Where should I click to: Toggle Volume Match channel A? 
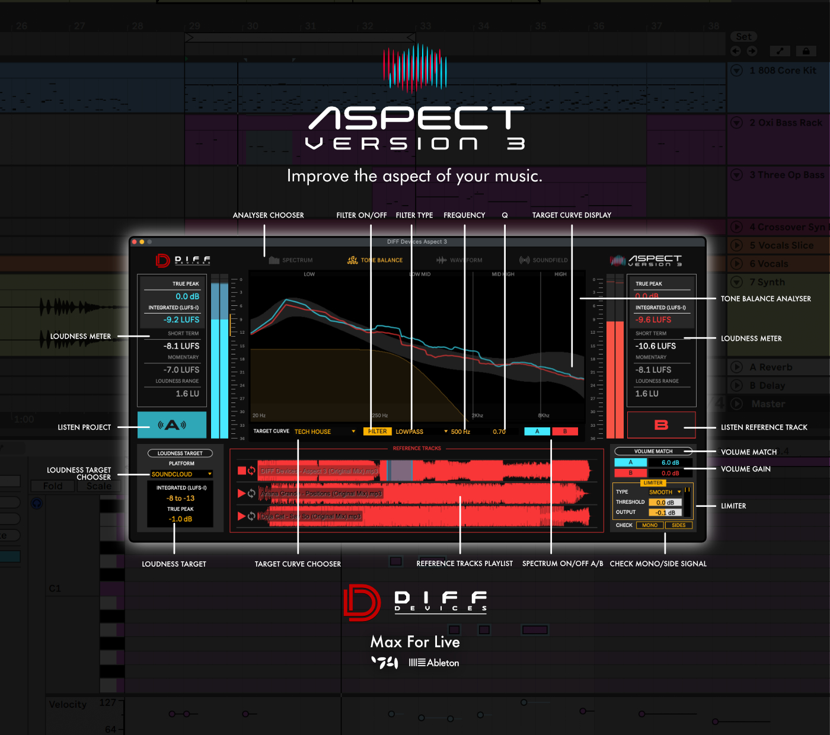click(x=630, y=462)
